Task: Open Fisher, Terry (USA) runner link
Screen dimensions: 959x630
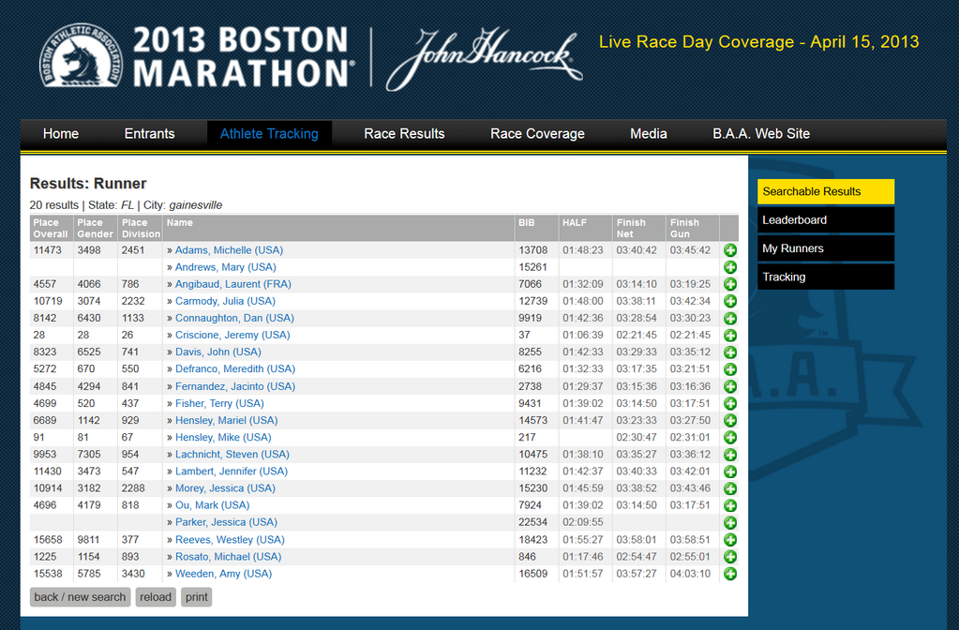Action: point(219,404)
